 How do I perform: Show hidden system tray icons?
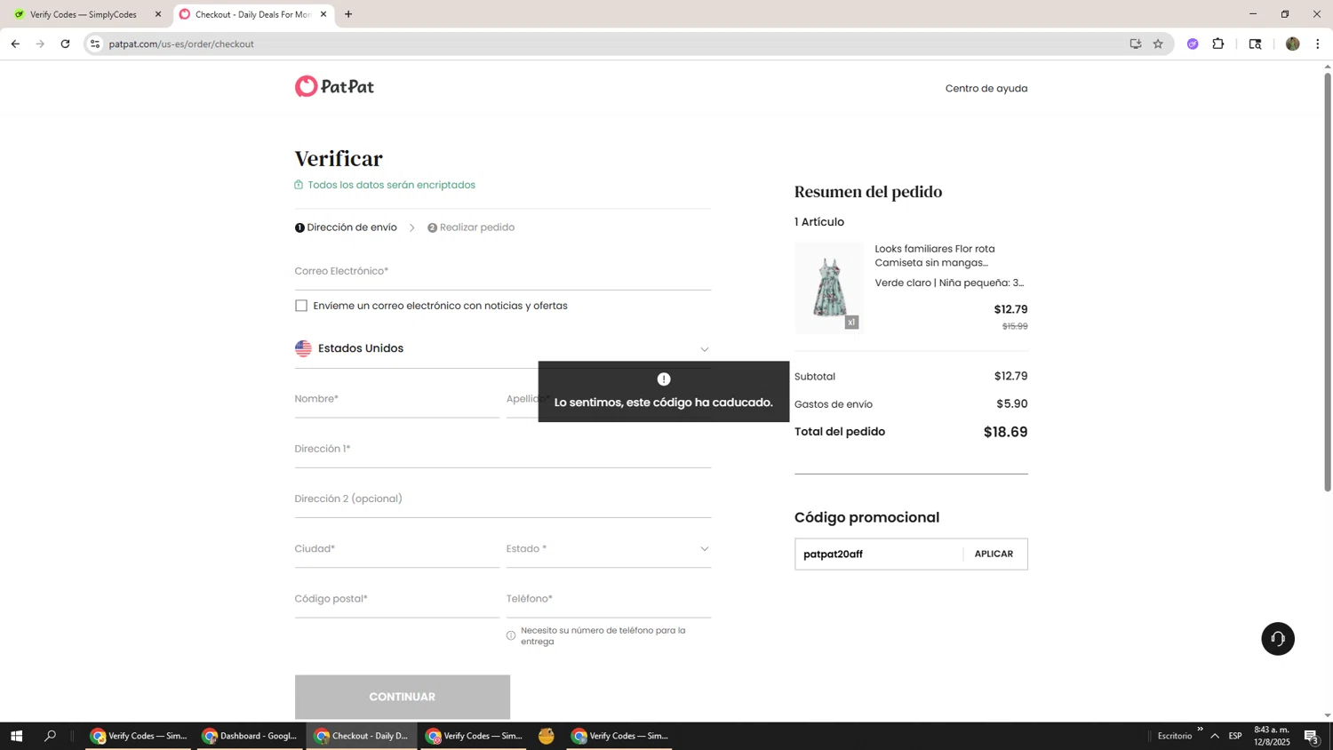click(x=1215, y=736)
